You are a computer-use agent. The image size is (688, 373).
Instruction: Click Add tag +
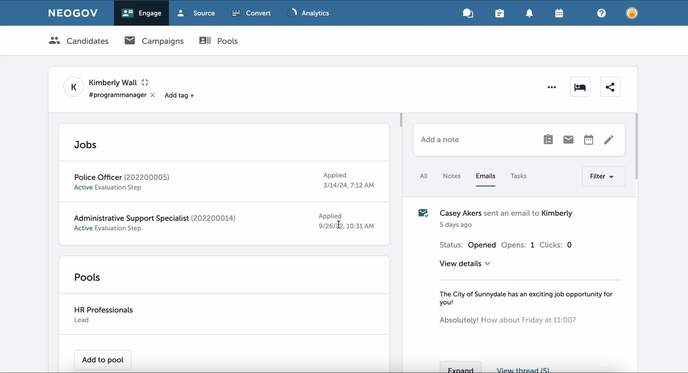pos(179,95)
